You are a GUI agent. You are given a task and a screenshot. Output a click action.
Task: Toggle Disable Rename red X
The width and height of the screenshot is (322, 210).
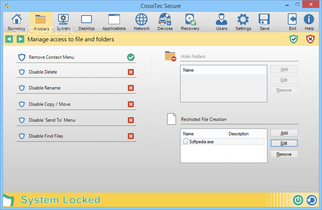(131, 88)
